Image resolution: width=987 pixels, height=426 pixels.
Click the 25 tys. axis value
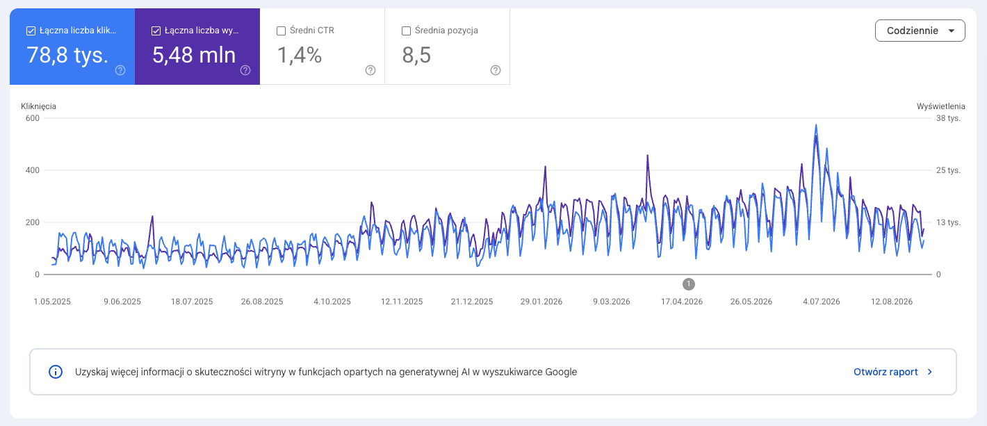949,170
